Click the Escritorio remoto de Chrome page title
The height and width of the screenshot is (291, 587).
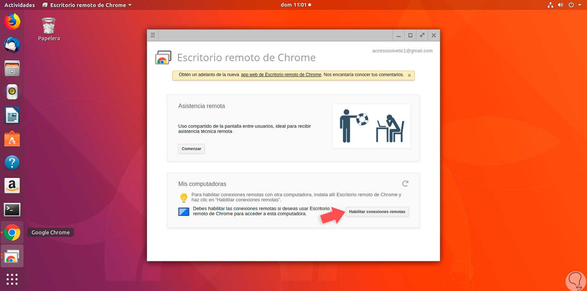(x=247, y=57)
